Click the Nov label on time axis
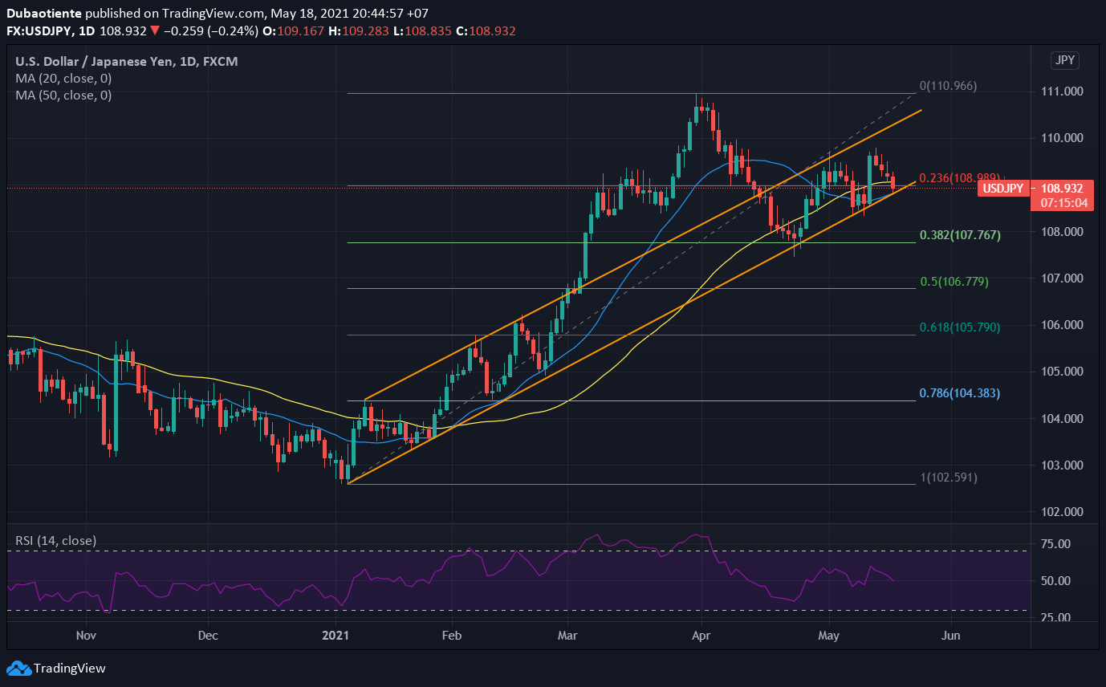The width and height of the screenshot is (1106, 687). click(x=86, y=635)
